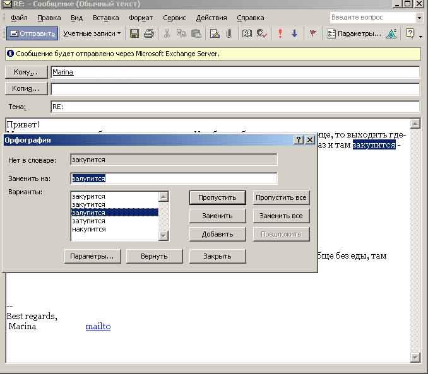The image size is (428, 374).
Task: Click the follow-up flag icon
Action: pos(312,33)
